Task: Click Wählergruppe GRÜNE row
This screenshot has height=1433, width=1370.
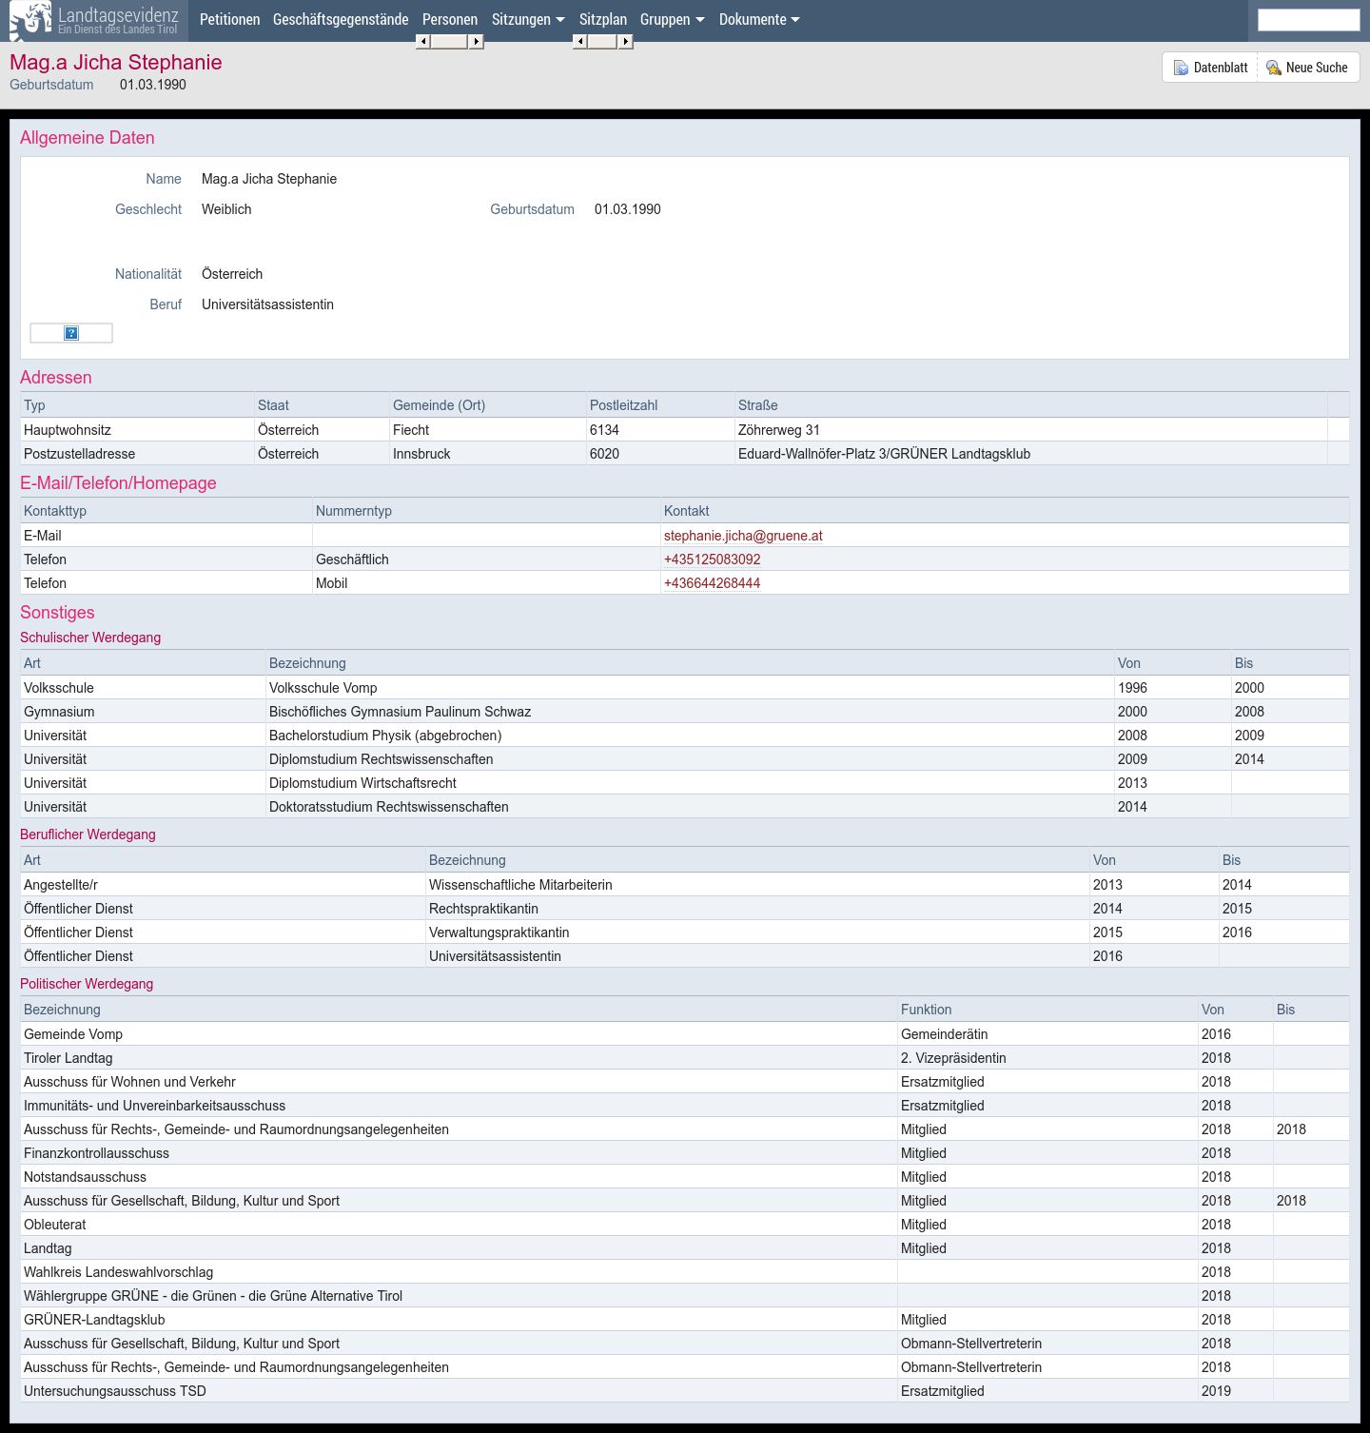Action: [684, 1296]
